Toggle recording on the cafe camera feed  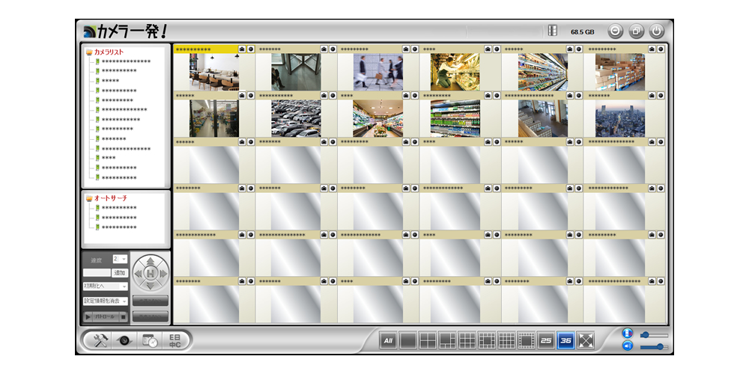click(x=250, y=49)
